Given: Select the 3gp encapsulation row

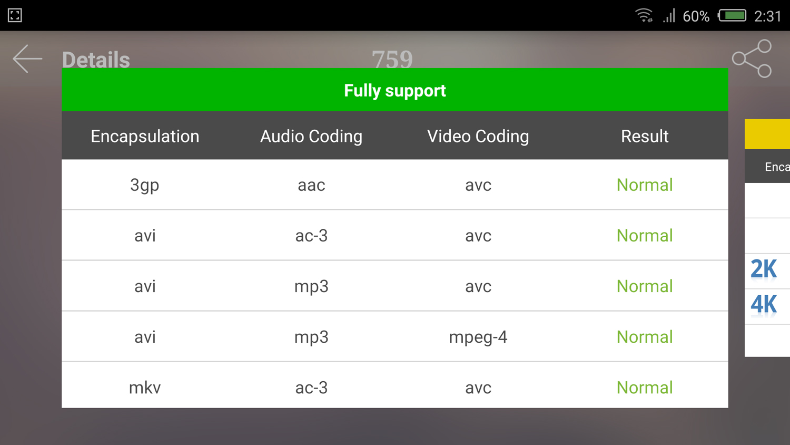Looking at the screenshot, I should [x=145, y=185].
